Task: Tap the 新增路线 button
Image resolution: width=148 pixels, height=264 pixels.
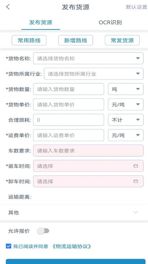Action: 76,40
